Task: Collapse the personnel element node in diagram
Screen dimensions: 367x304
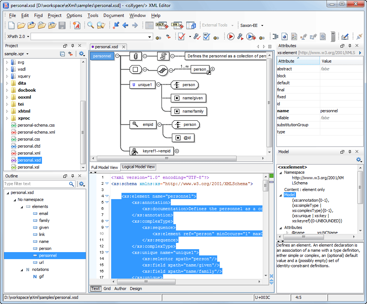Action: pyautogui.click(x=117, y=56)
